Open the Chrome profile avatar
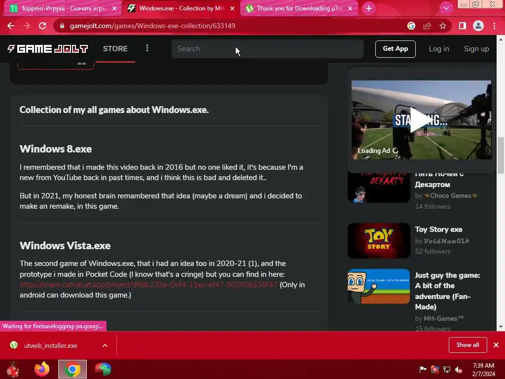Image resolution: width=505 pixels, height=379 pixels. pos(478,26)
